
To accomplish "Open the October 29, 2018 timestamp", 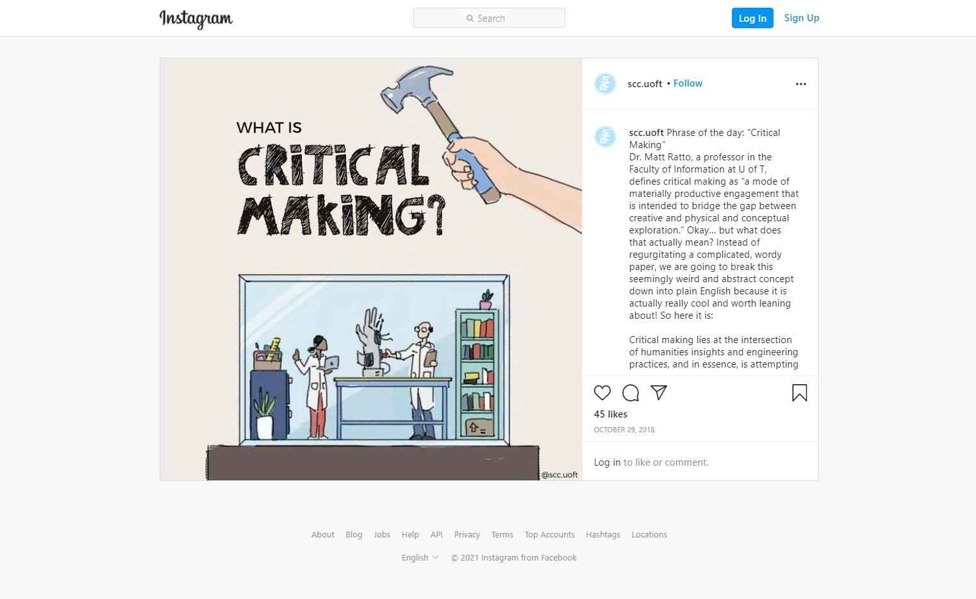I will click(x=624, y=430).
